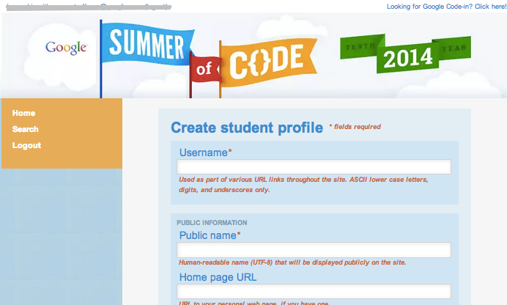Click the Home page URL label
The image size is (507, 305).
[x=217, y=277]
